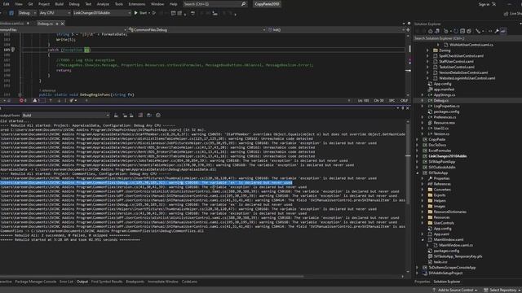
Task: Toggle Preview Selected Items in Solution Explorer
Action: 503,31
